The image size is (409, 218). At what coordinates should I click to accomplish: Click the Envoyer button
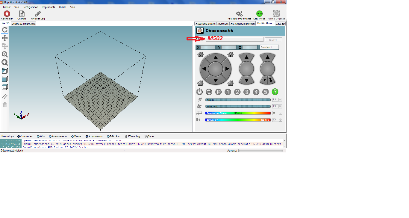tap(273, 40)
